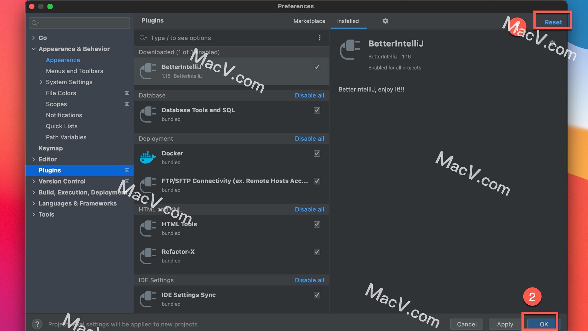Click Disable all for IDE Settings

309,280
